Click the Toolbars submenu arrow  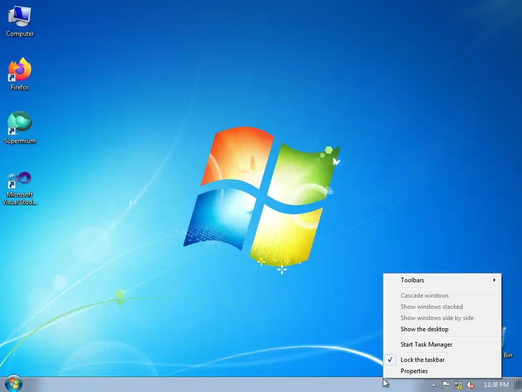pyautogui.click(x=494, y=280)
